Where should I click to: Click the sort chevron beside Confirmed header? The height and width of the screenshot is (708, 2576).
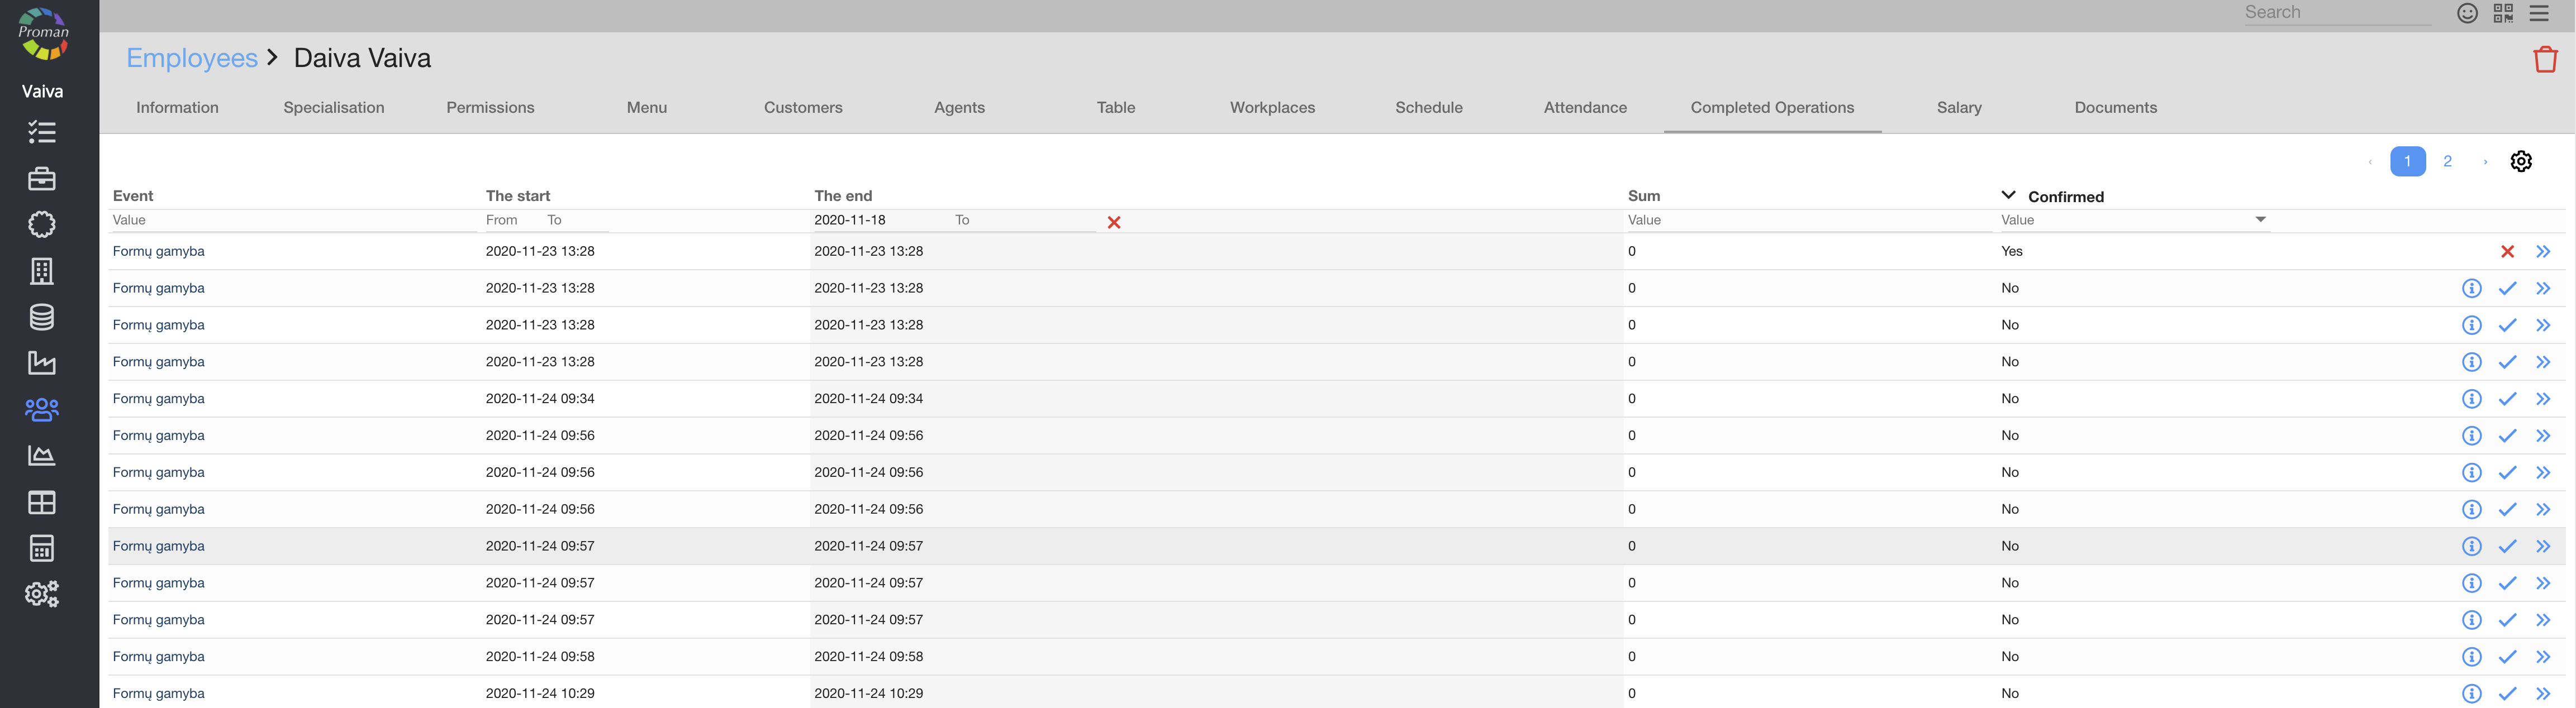[2008, 196]
